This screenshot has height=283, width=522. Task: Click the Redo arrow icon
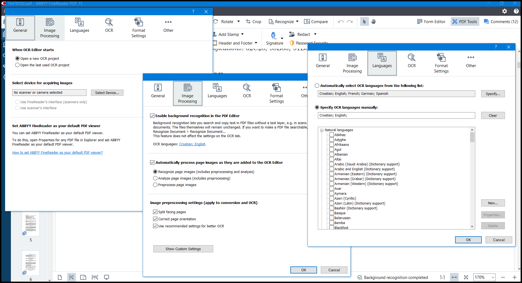350,22
